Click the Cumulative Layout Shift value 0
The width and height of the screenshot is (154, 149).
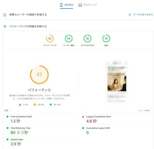tap(87, 132)
